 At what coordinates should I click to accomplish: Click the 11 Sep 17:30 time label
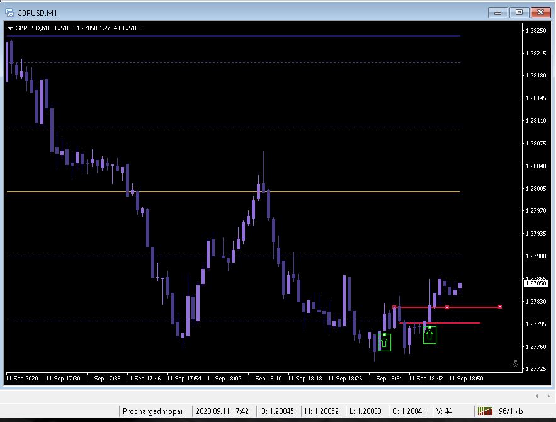(63, 379)
